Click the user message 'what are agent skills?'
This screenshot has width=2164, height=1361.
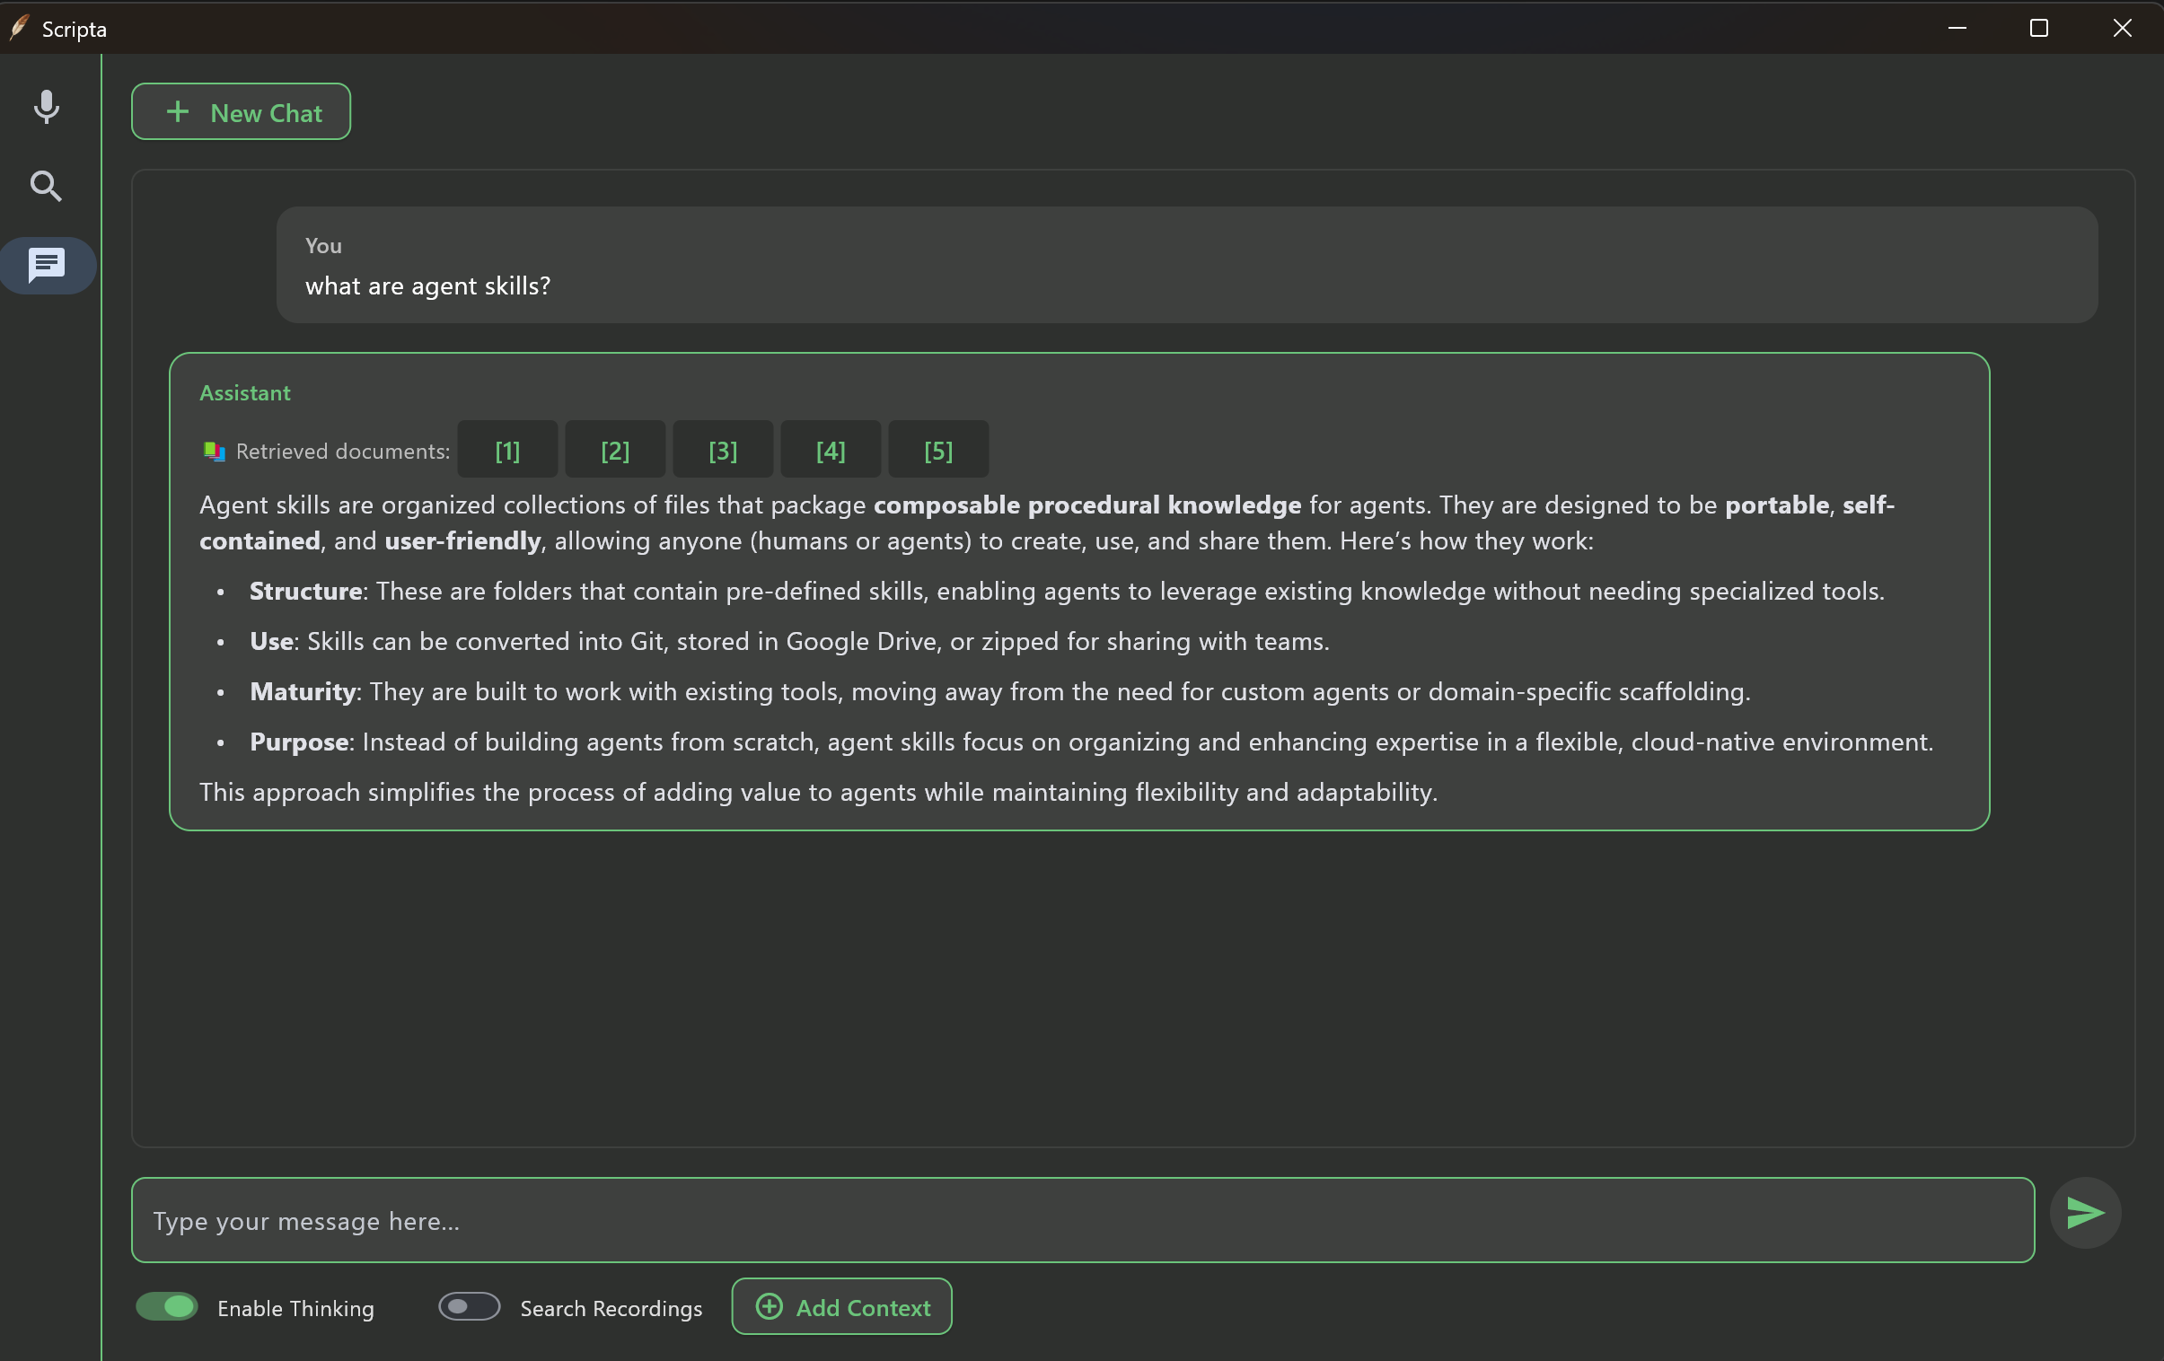(427, 285)
